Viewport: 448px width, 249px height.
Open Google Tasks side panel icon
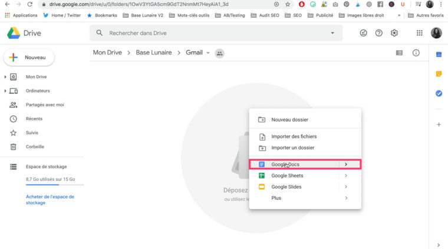439,93
